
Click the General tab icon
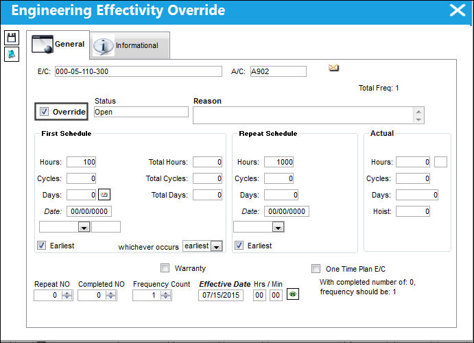tap(43, 45)
